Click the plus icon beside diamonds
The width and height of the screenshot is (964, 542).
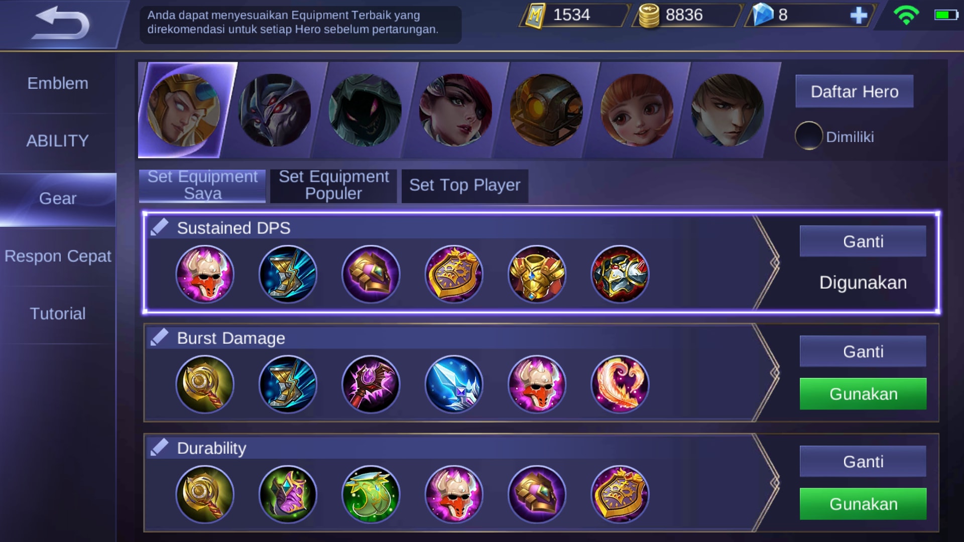coord(859,15)
